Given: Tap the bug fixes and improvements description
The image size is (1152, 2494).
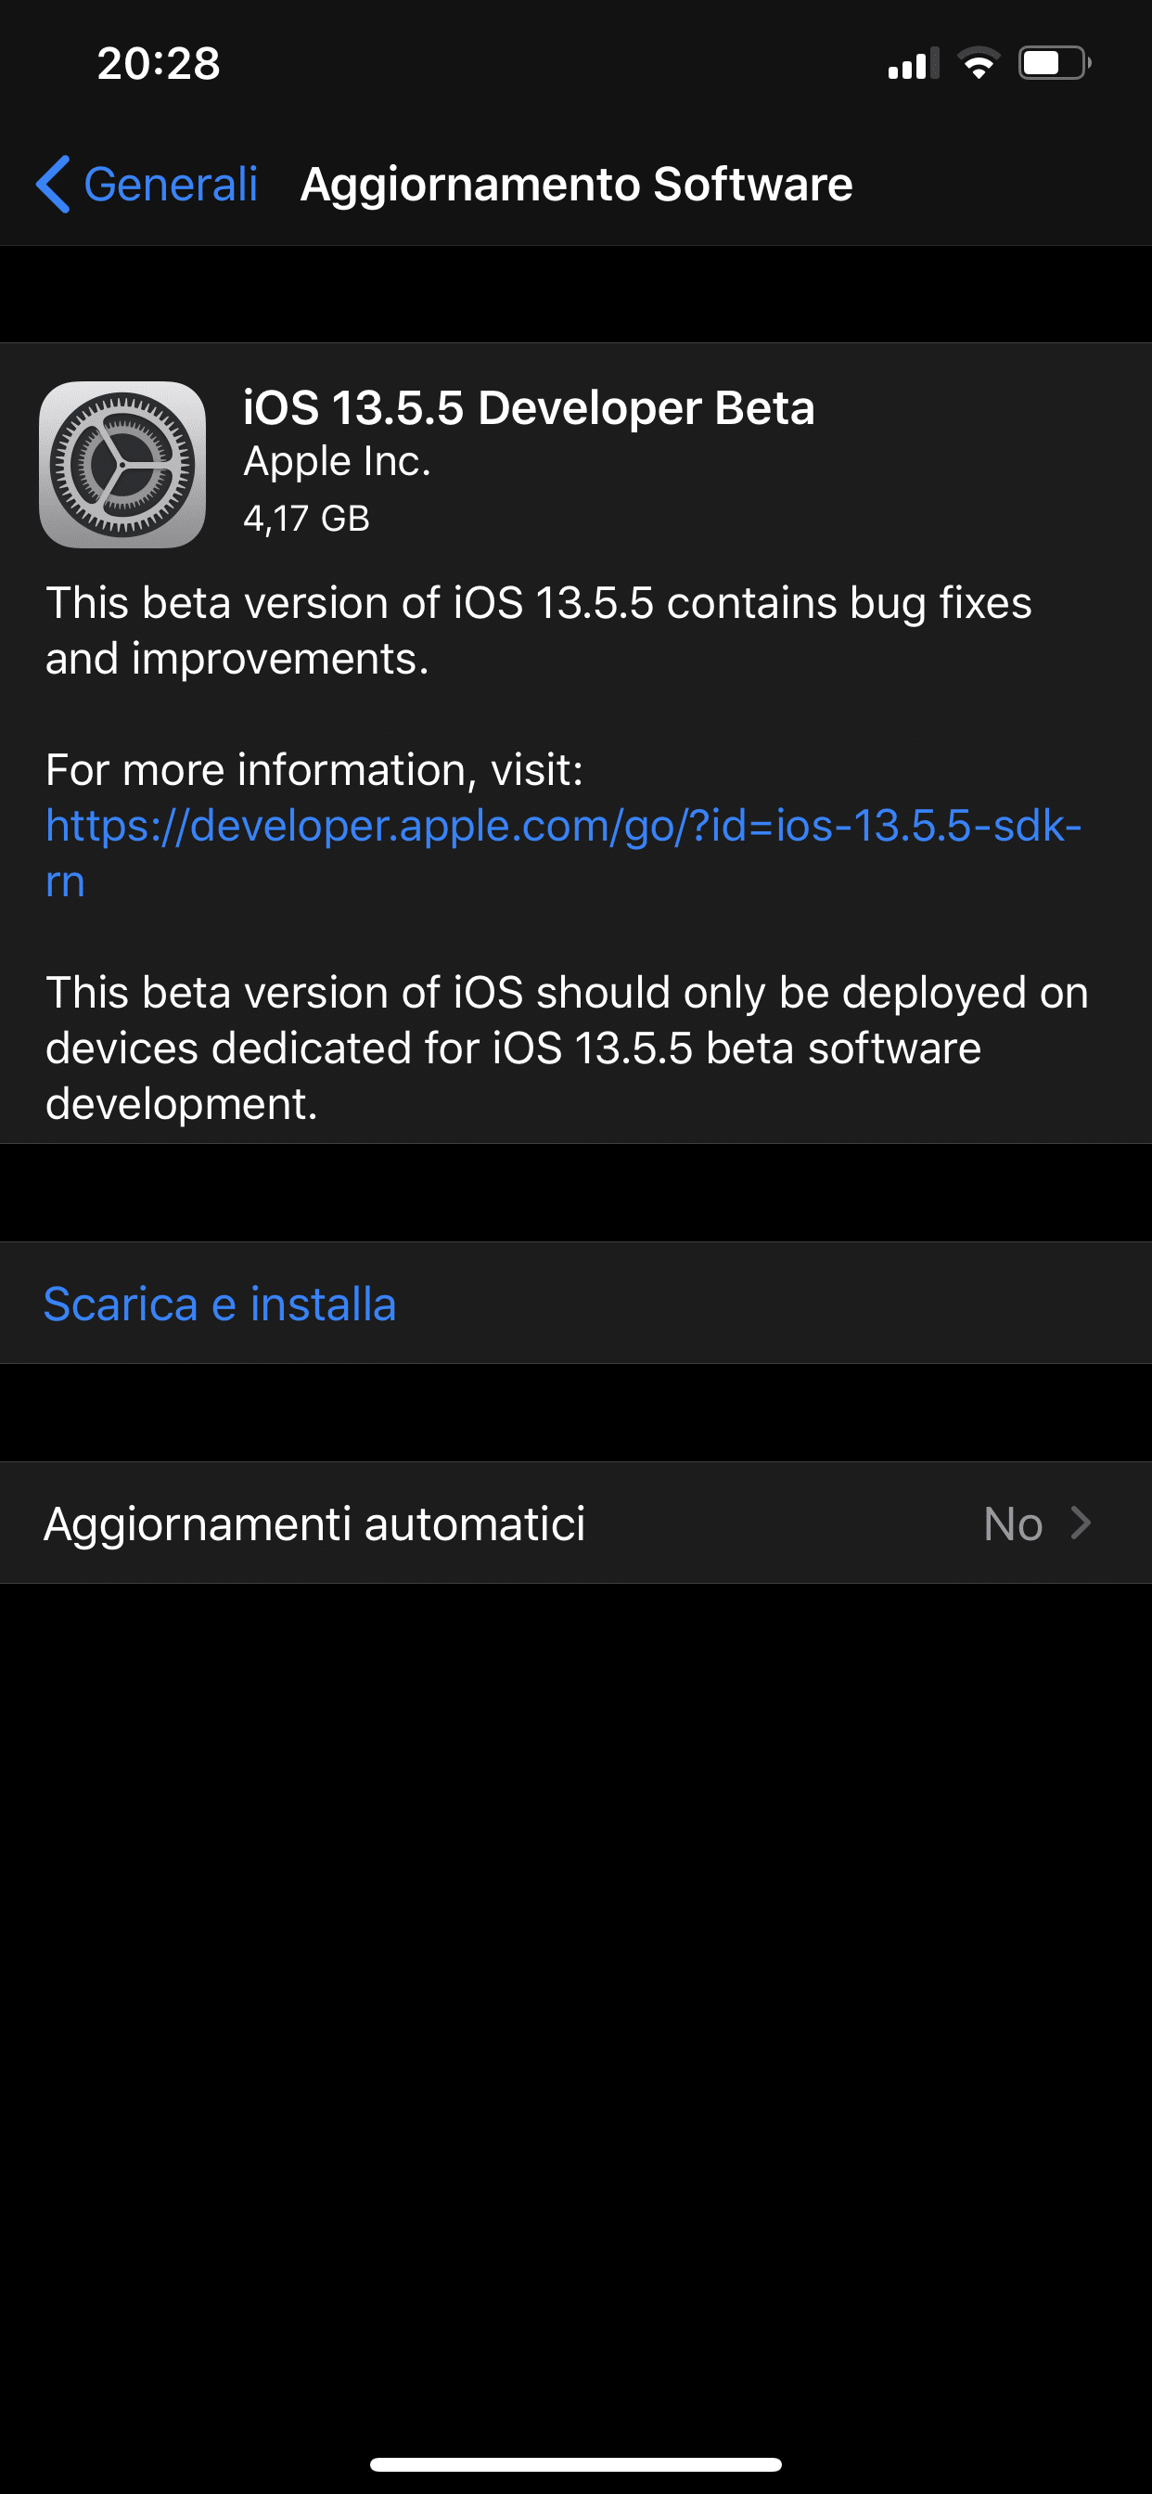Looking at the screenshot, I should [538, 630].
